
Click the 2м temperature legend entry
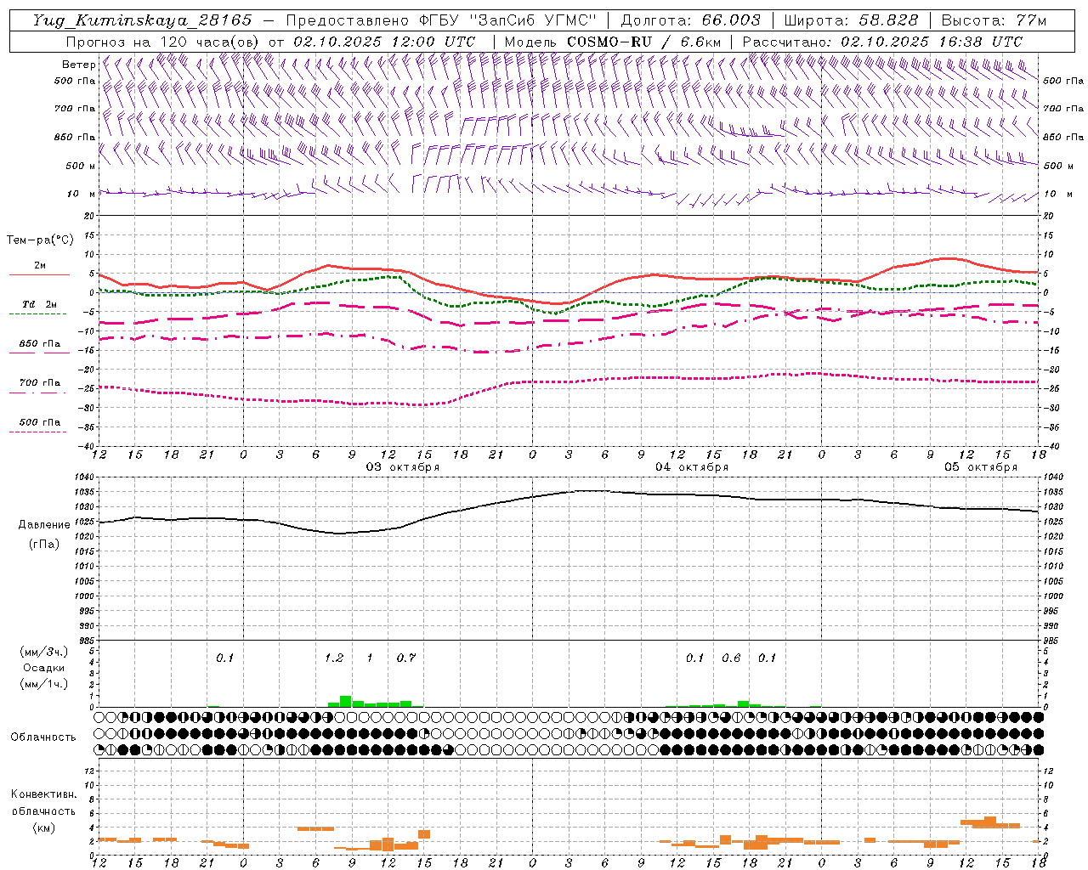point(40,266)
